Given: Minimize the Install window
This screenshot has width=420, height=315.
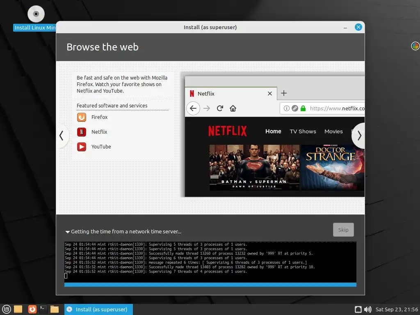Looking at the screenshot, I should (345, 27).
